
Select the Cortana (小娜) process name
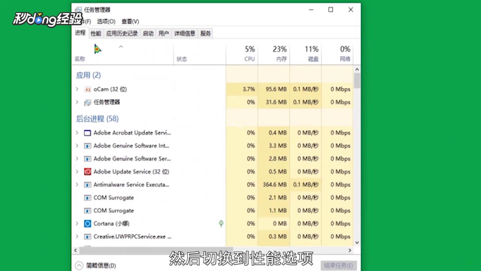(x=111, y=224)
